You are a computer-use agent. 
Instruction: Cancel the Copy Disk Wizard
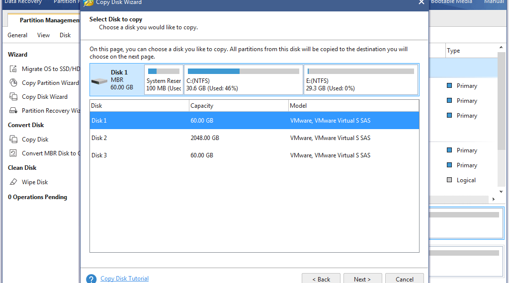coord(405,279)
